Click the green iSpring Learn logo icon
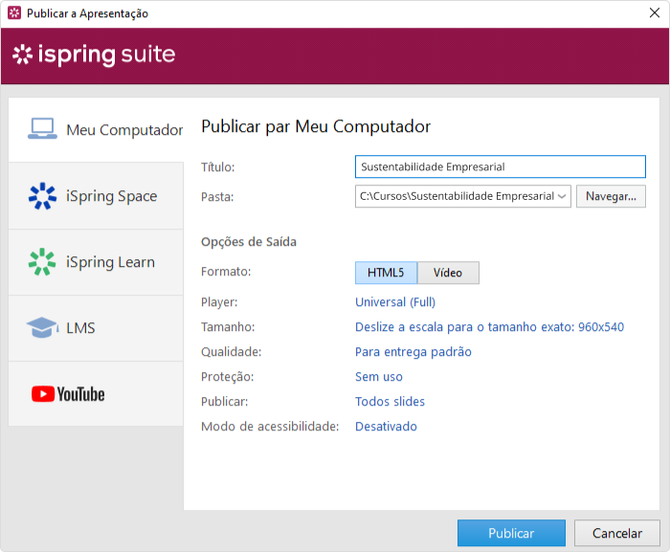Viewport: 670px width, 552px height. coord(42,262)
